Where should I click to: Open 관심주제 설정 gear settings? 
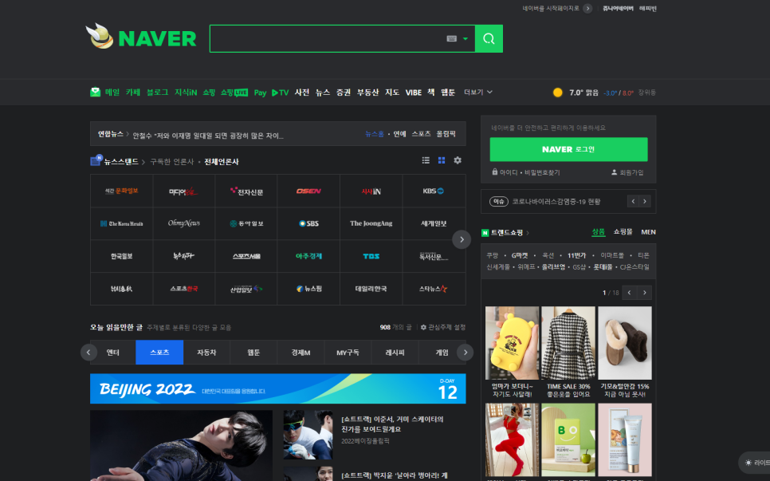pos(443,327)
